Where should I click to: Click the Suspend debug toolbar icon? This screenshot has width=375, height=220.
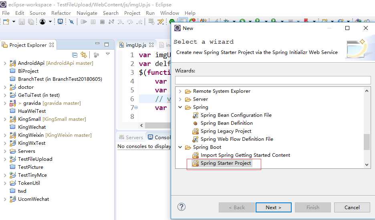[93, 22]
